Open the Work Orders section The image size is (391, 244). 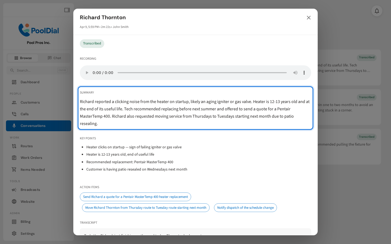pos(31,158)
